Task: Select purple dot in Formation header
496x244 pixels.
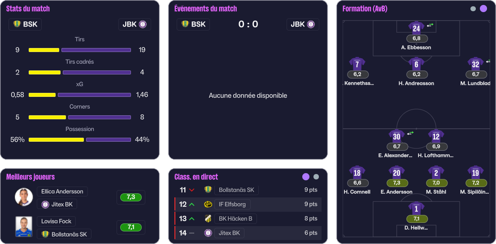Action: (483, 9)
